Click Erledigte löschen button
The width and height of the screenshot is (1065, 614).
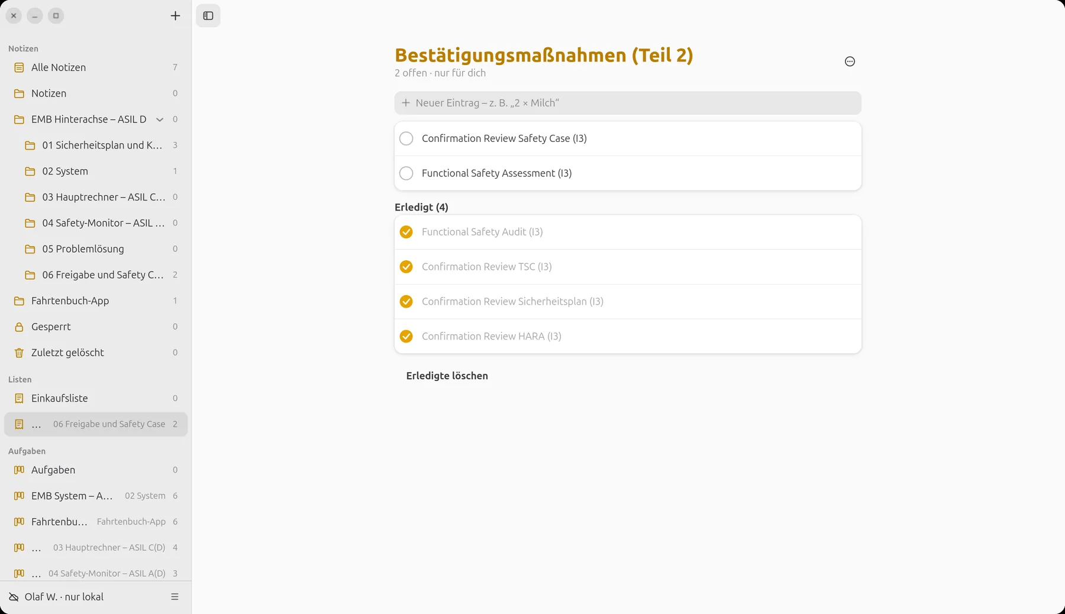click(x=447, y=376)
